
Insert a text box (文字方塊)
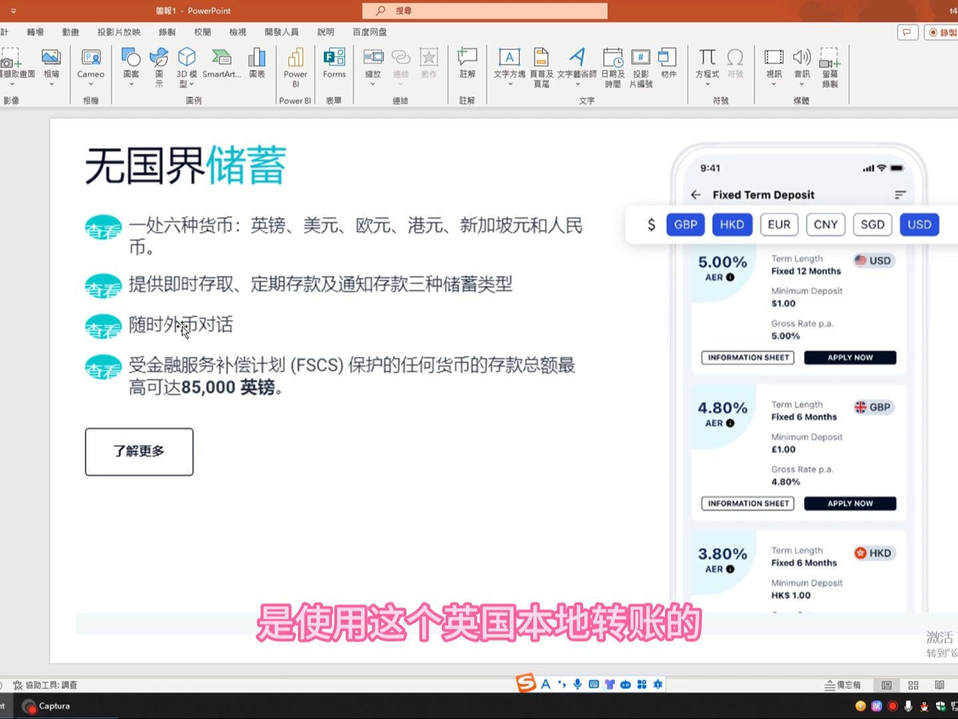(x=510, y=63)
